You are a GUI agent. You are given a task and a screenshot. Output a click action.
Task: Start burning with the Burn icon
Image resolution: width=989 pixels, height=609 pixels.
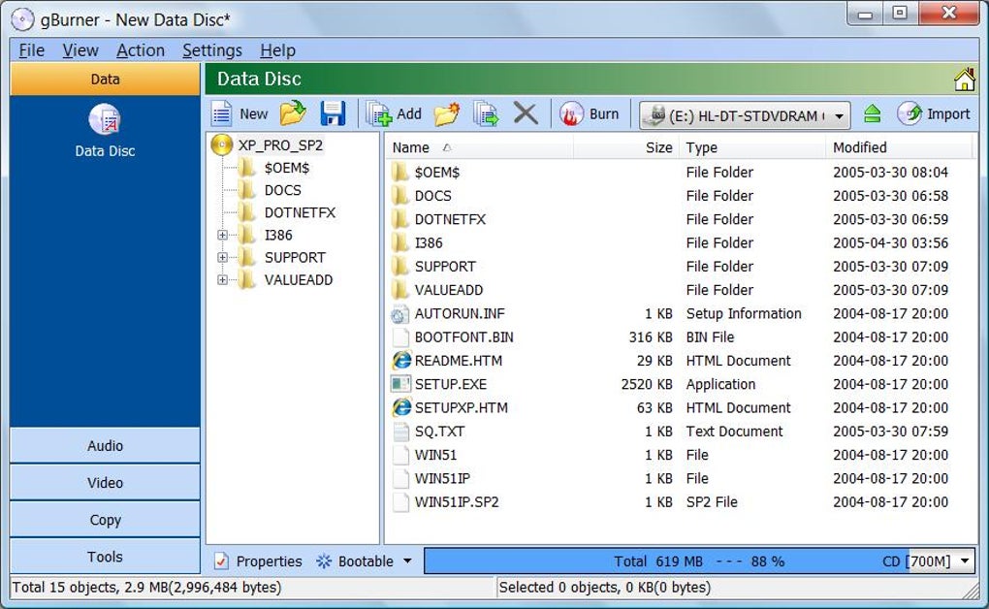pyautogui.click(x=571, y=114)
